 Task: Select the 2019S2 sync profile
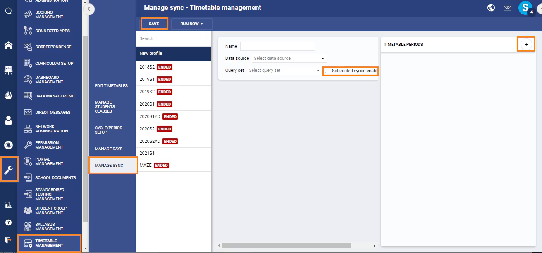coord(174,92)
